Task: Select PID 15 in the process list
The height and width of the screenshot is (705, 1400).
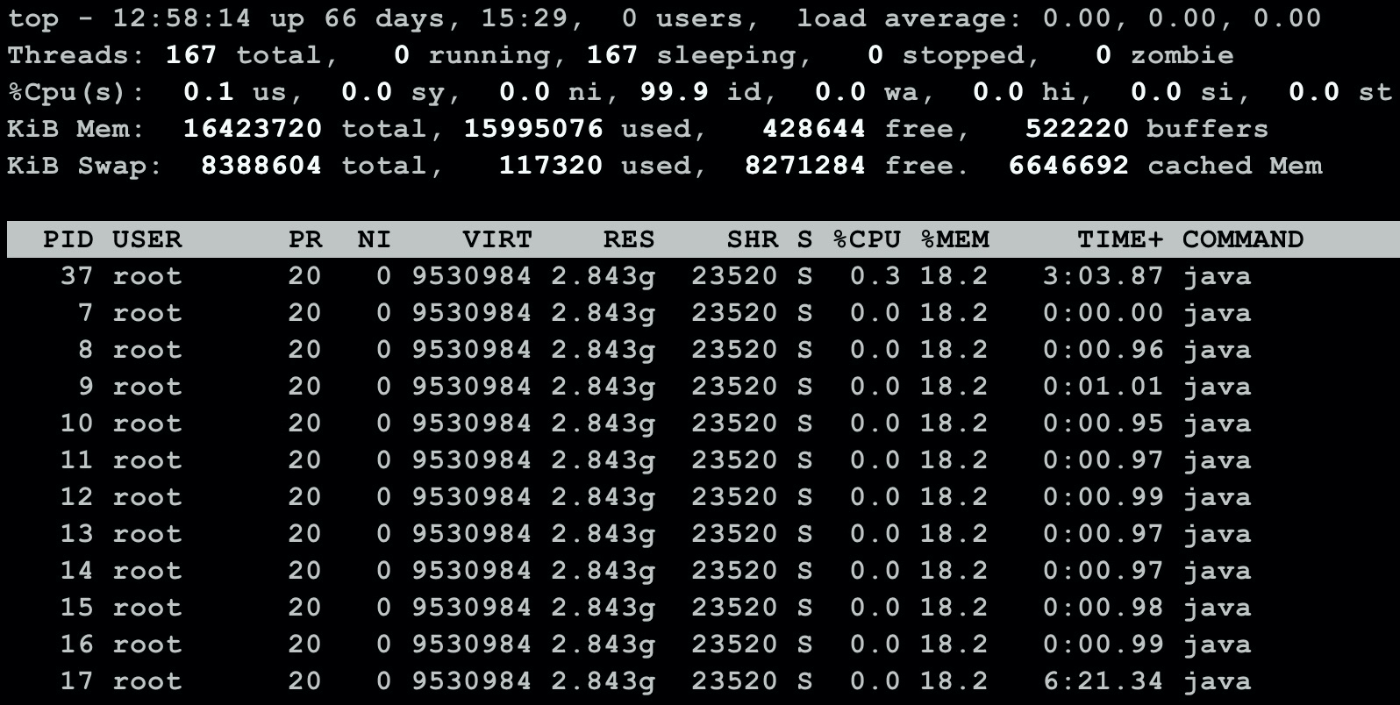Action: [x=76, y=608]
